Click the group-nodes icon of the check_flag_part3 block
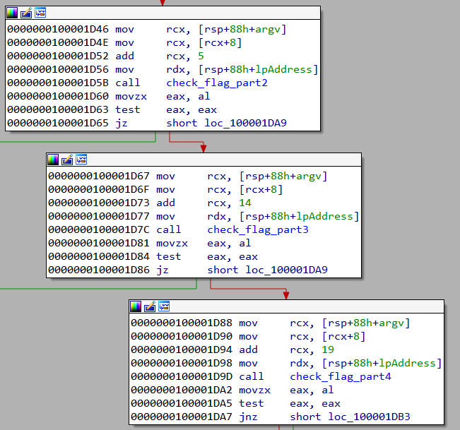This screenshot has width=460, height=430. (x=81, y=160)
